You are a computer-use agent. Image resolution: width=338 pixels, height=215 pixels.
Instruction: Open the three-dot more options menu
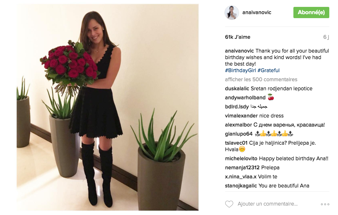click(325, 204)
